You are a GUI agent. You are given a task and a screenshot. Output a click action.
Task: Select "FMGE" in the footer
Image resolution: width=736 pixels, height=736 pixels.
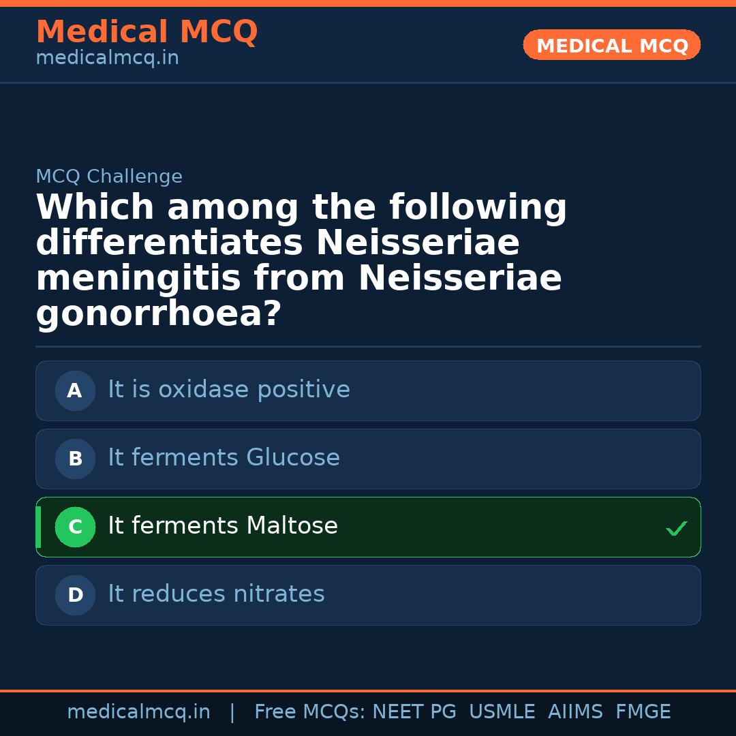(643, 712)
